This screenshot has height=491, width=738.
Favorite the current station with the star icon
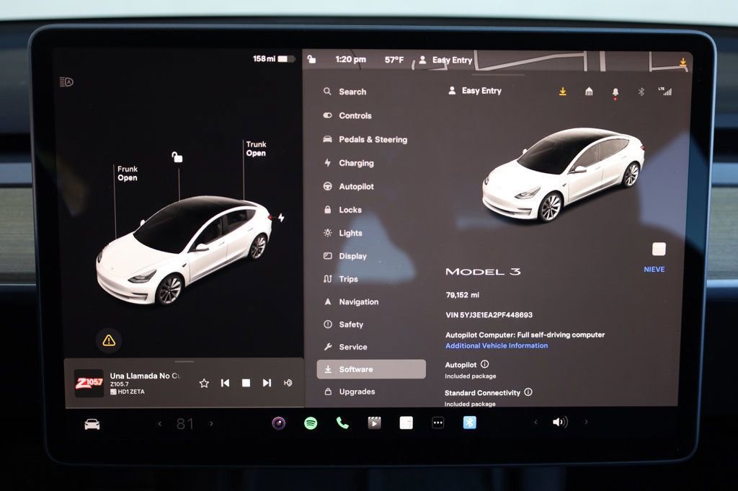204,383
